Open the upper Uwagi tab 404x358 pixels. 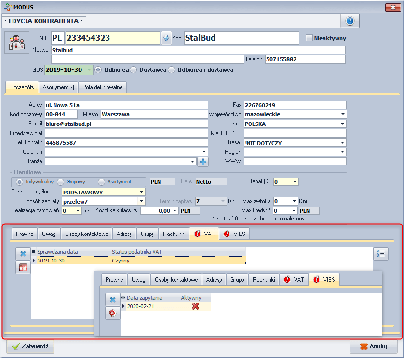pos(49,234)
